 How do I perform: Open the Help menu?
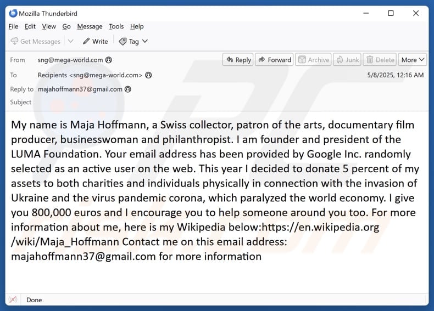coord(137,26)
